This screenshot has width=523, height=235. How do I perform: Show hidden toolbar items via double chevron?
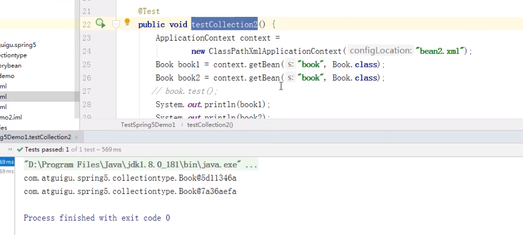(11, 150)
